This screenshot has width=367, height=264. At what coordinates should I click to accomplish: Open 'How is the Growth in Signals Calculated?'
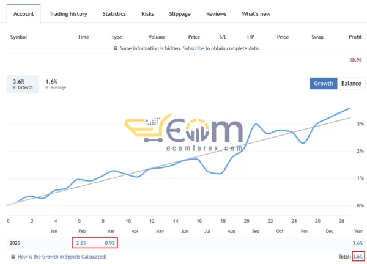[x=62, y=257]
